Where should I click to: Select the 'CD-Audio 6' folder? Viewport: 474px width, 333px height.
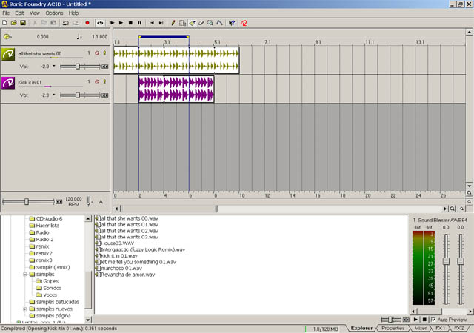49,219
